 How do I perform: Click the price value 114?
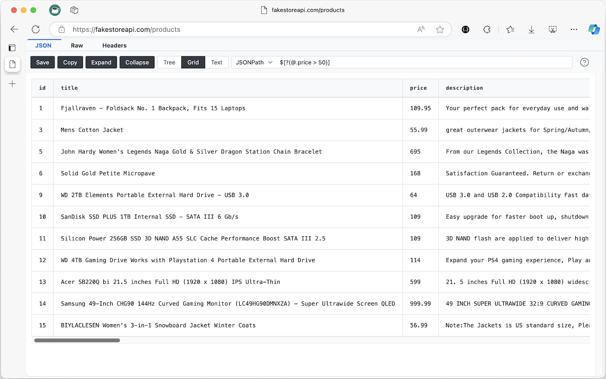pos(415,260)
